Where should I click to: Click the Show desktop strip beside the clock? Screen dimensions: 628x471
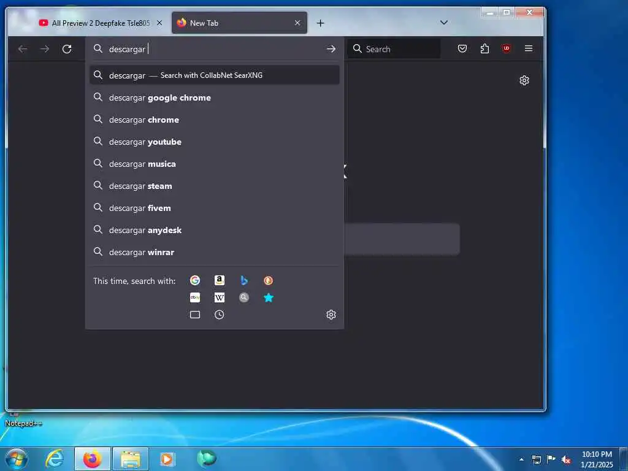click(x=624, y=459)
